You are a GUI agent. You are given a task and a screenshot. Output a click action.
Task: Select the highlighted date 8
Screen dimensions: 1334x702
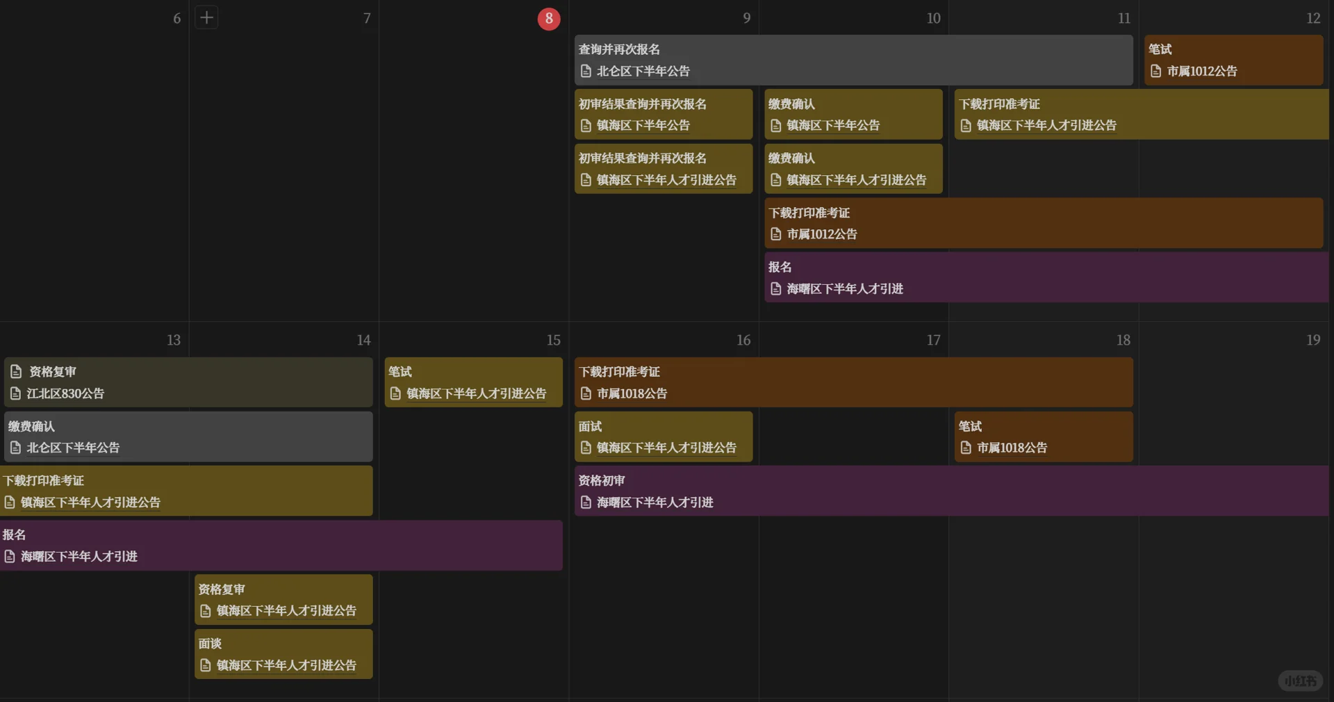[x=549, y=19]
